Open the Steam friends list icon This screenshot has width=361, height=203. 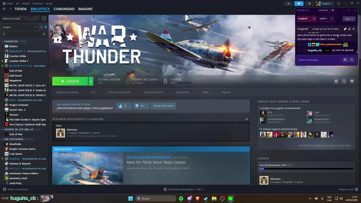click(x=288, y=4)
